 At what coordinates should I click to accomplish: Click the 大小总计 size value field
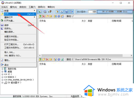[x=92, y=12]
